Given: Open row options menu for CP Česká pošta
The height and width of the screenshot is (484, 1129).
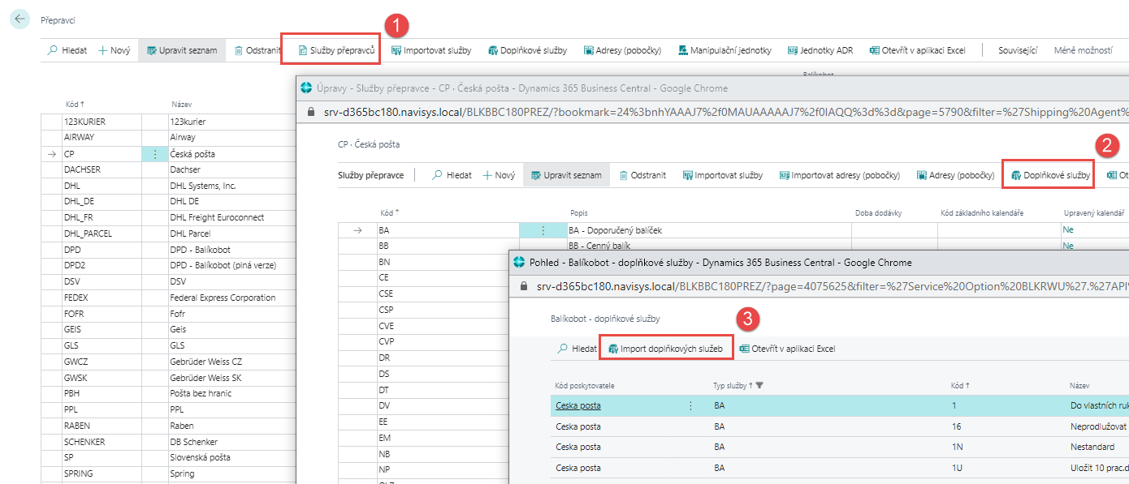Looking at the screenshot, I should coord(154,154).
